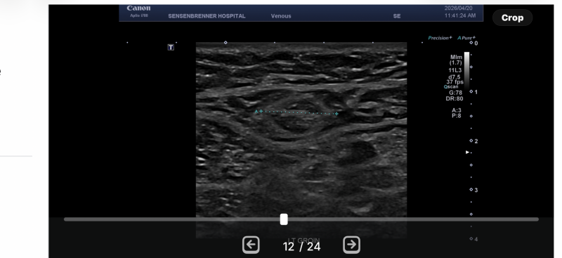Click the Precision+ label
562x258 pixels.
pyautogui.click(x=440, y=38)
